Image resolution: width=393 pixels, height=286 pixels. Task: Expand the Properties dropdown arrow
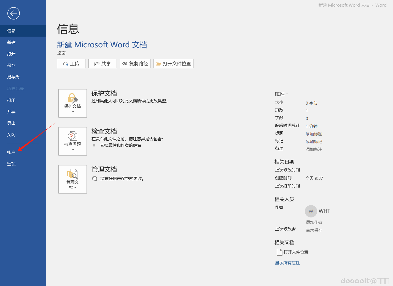pyautogui.click(x=287, y=94)
